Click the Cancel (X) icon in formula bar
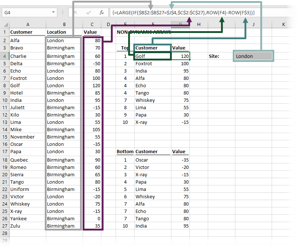The height and width of the screenshot is (247, 297). (x=76, y=12)
